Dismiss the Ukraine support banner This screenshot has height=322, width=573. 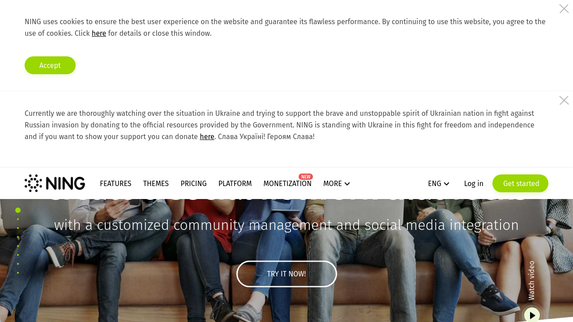click(564, 100)
